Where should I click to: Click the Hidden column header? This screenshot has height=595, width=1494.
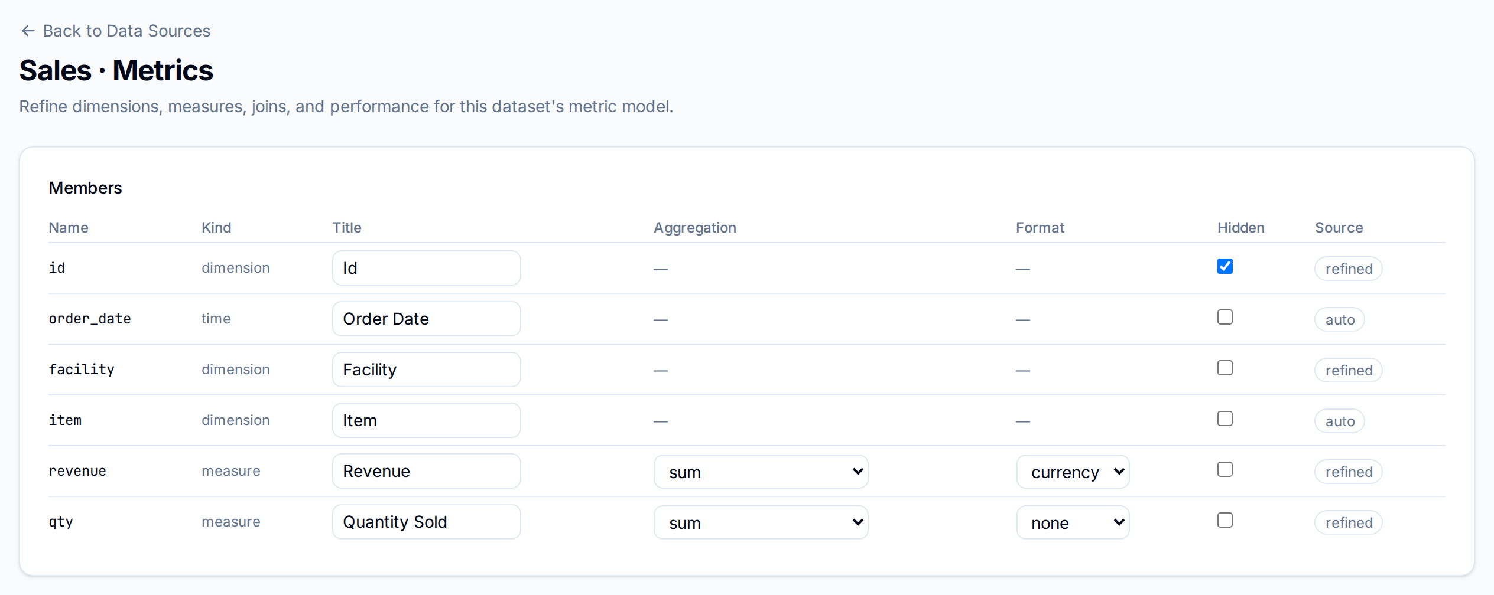(1241, 228)
